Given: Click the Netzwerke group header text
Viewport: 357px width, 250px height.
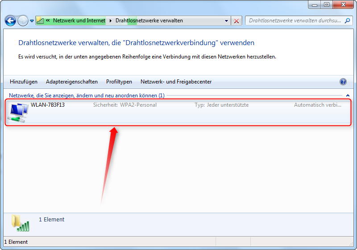Looking at the screenshot, I should tap(87, 96).
